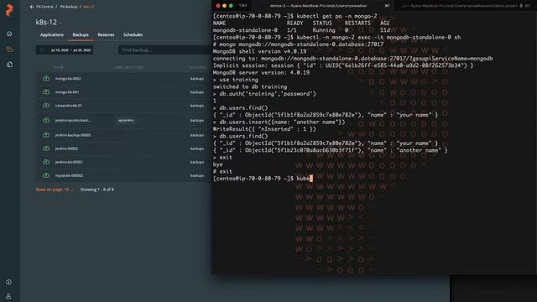Screen dimensions: 537x302
Task: Open the third sidebar icon below Backup
Action: click(9, 65)
